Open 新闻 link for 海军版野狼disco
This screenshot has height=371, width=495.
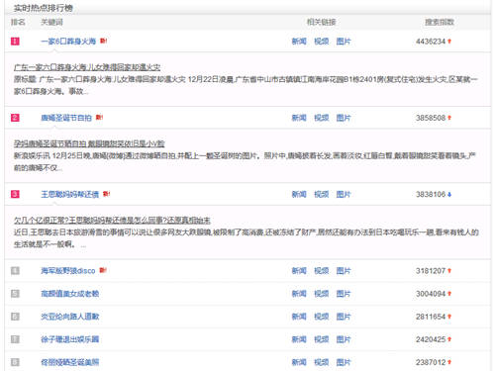299,271
